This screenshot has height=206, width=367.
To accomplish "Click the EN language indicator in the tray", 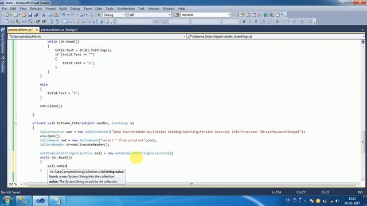I will point(288,200).
